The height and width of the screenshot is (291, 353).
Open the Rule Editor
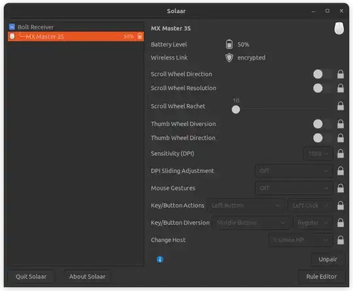tap(321, 277)
